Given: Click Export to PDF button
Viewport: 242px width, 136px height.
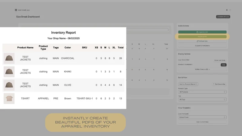Looking at the screenshot, I should [202, 37].
